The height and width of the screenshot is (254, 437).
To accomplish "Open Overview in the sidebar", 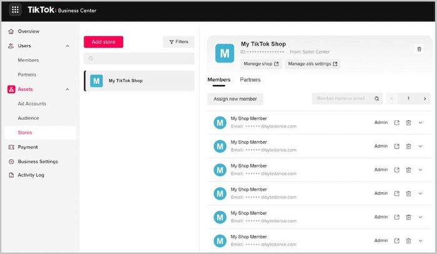I will (29, 31).
